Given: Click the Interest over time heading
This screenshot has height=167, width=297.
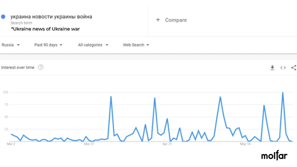Looking at the screenshot, I should (18, 67).
